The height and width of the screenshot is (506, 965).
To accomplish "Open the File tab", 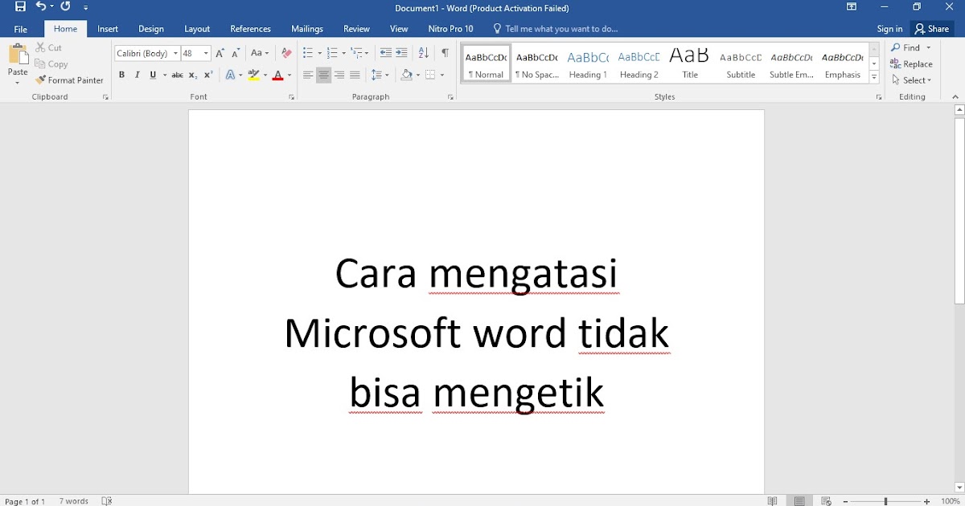I will pos(21,29).
